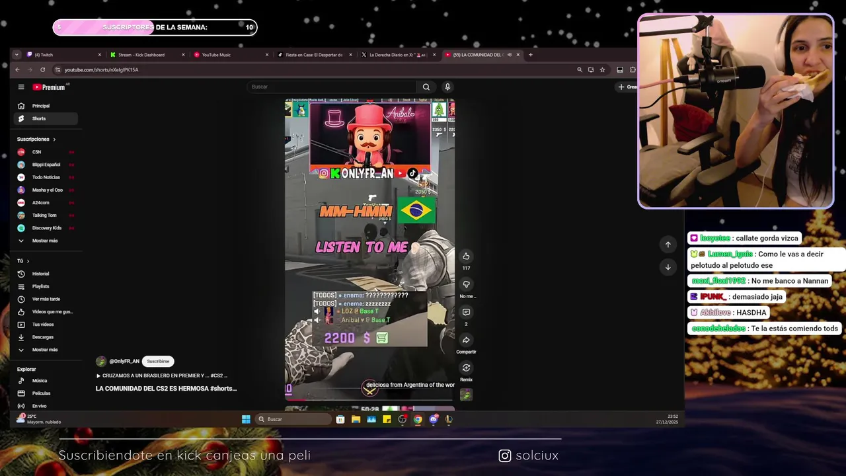Start voice search with microphone icon
This screenshot has width=846, height=476.
[x=447, y=87]
